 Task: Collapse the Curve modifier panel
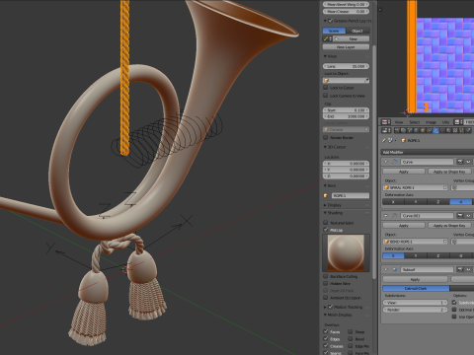[x=386, y=162]
